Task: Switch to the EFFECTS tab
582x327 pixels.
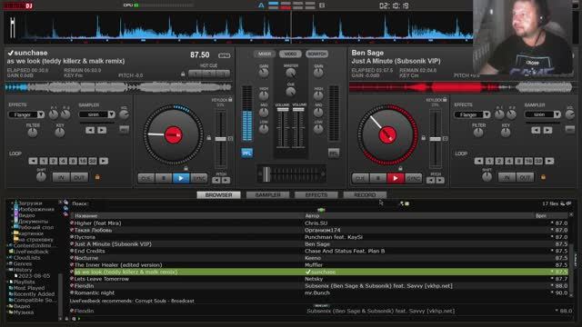Action: pos(316,194)
